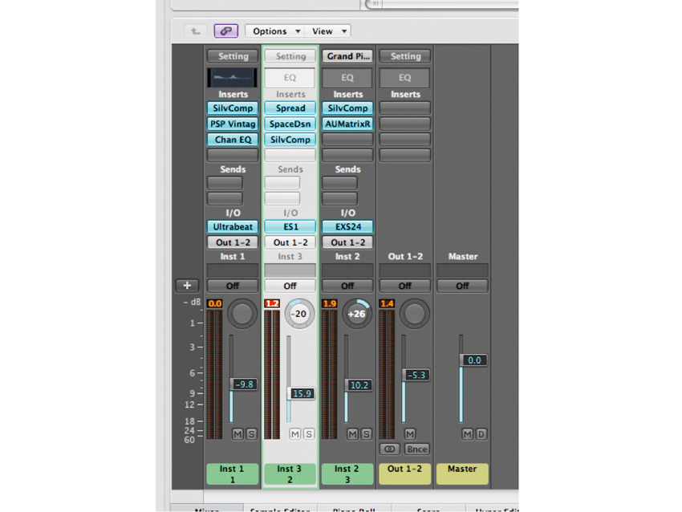Screen dimensions: 682x512
Task: Toggle stereo format icon on Out 1-2
Action: pyautogui.click(x=390, y=449)
